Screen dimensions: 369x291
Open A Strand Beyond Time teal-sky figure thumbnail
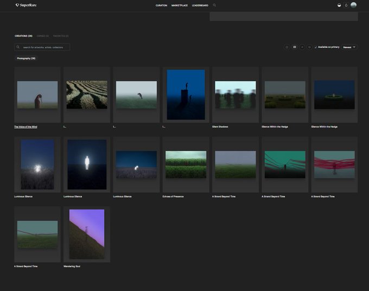(x=285, y=165)
